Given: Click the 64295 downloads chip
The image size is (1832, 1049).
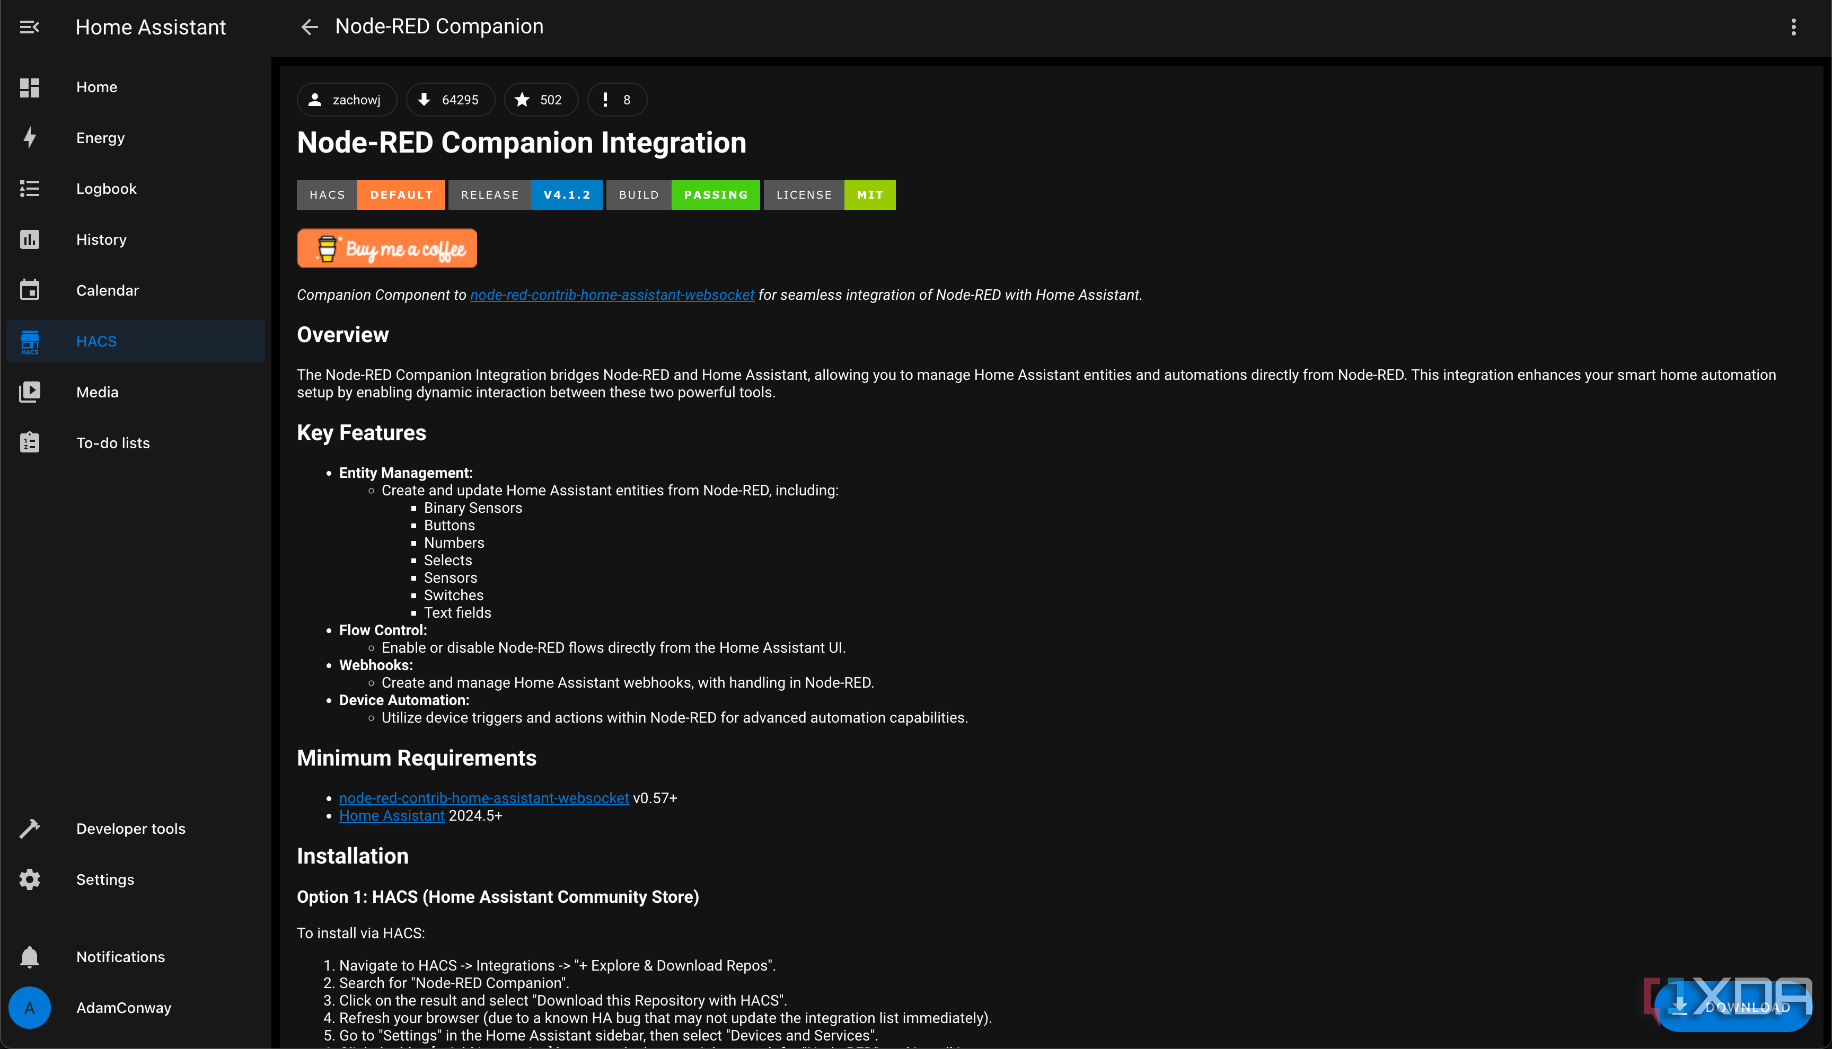Looking at the screenshot, I should pyautogui.click(x=451, y=100).
